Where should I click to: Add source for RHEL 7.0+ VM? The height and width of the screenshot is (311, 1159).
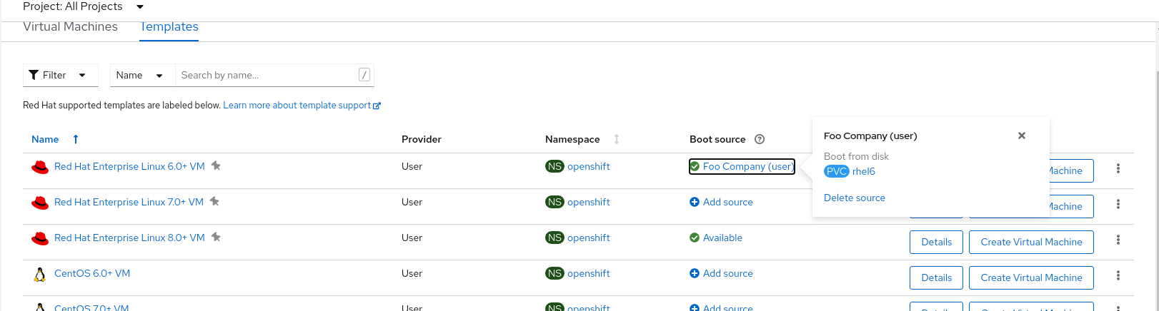[721, 202]
